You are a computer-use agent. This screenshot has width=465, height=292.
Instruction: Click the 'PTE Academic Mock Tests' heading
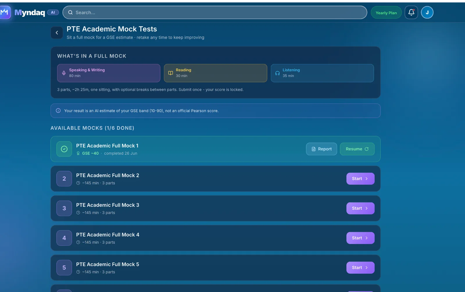click(x=112, y=29)
